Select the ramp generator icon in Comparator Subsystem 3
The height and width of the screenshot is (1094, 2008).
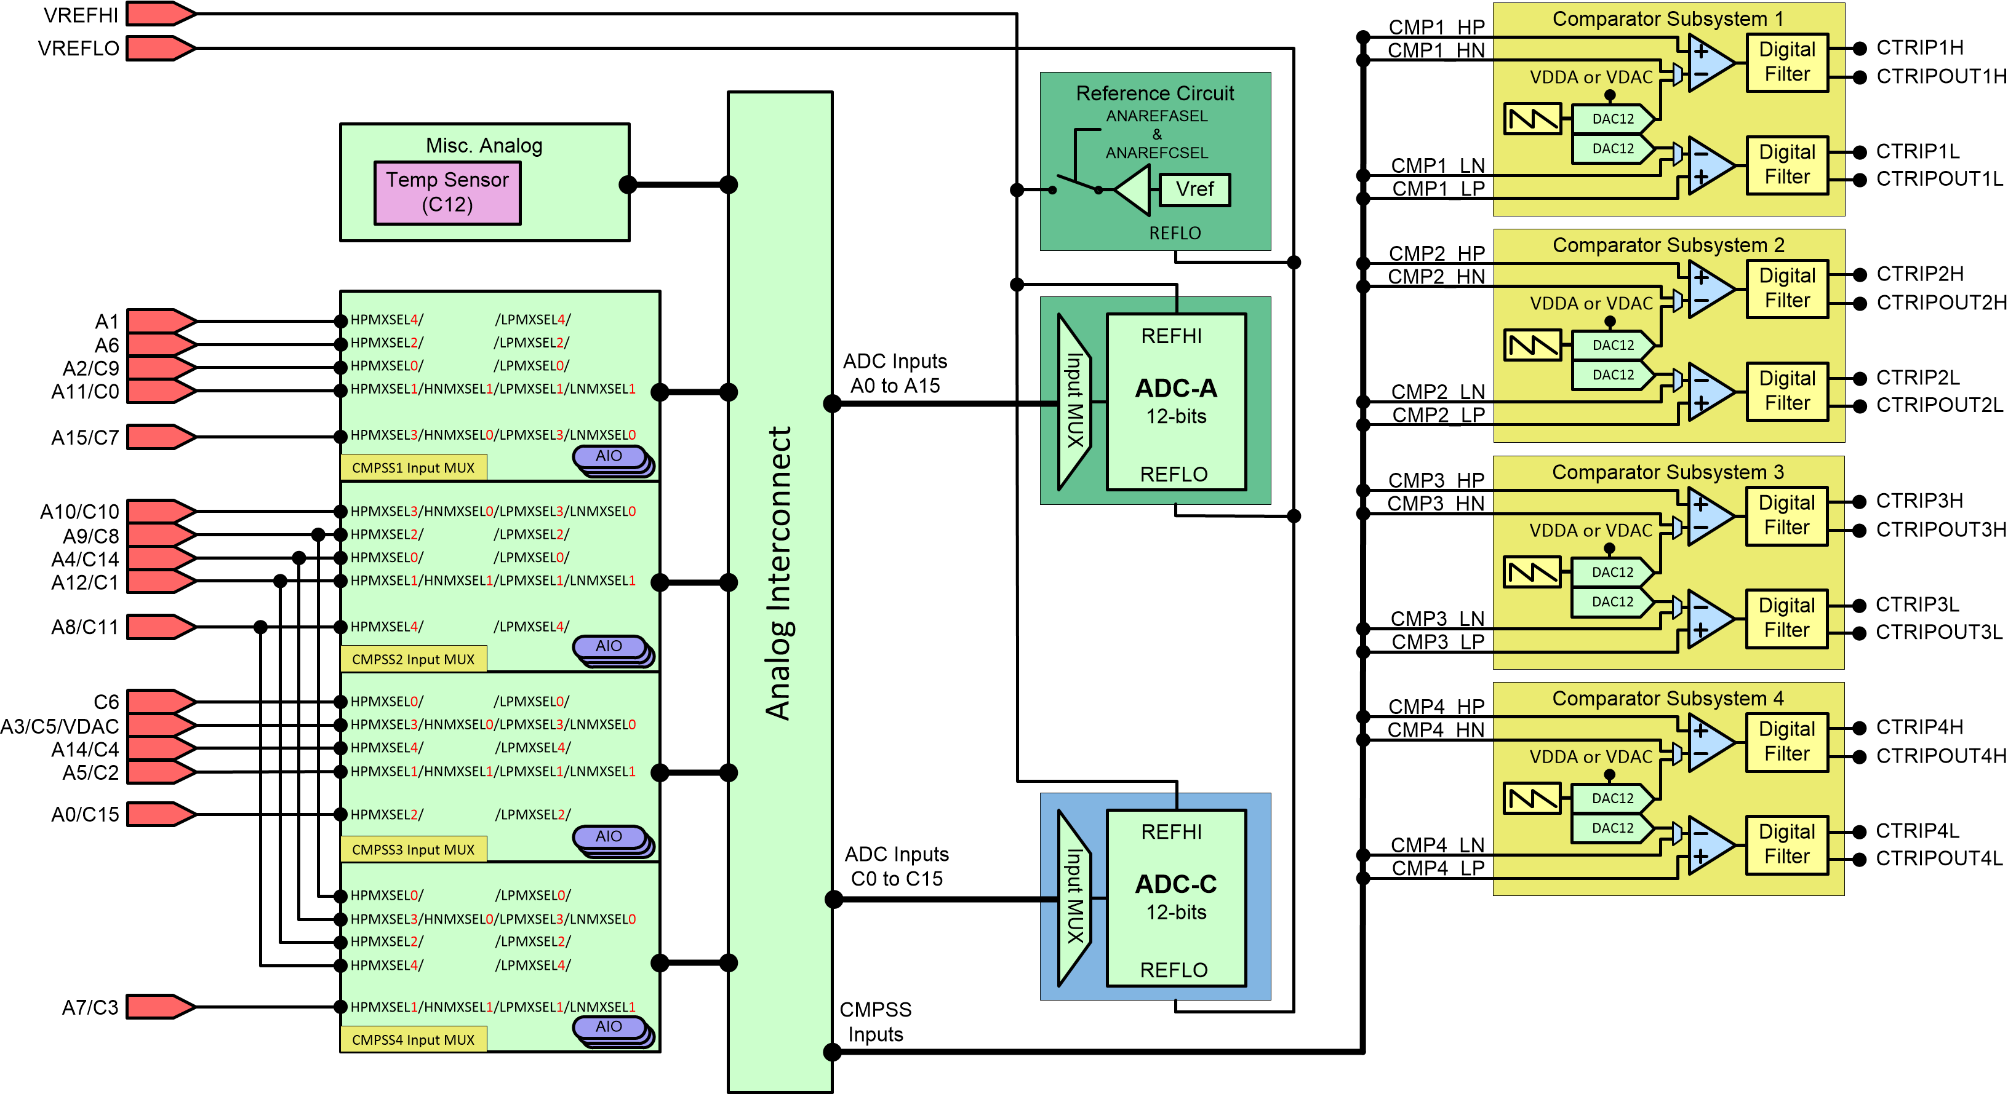point(1532,572)
